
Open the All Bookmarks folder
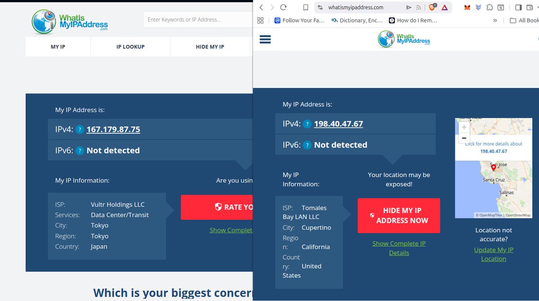point(524,20)
